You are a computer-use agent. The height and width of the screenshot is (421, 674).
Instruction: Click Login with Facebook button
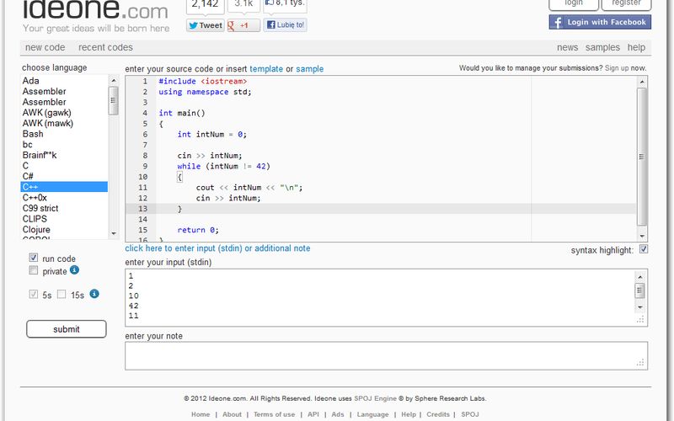pos(599,22)
